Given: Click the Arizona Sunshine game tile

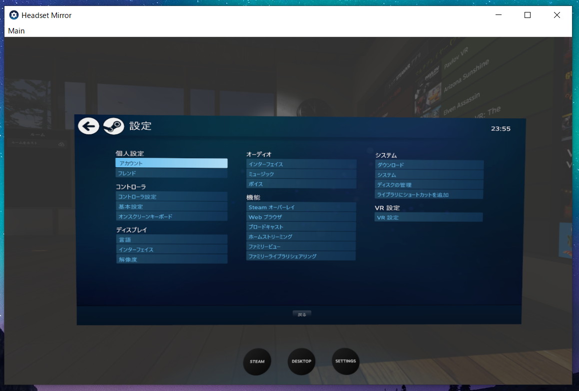Looking at the screenshot, I should [466, 76].
